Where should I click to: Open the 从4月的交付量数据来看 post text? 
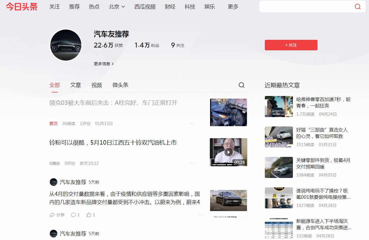[125, 198]
